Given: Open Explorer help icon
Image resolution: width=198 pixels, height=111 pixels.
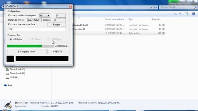Looking at the screenshot, I should [193, 14].
